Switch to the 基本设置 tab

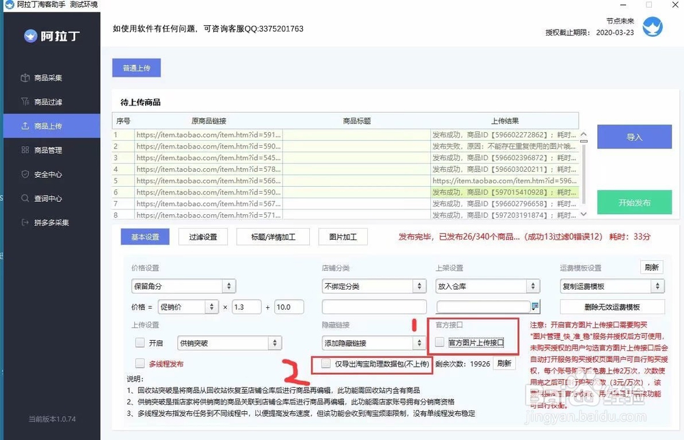[x=145, y=237]
